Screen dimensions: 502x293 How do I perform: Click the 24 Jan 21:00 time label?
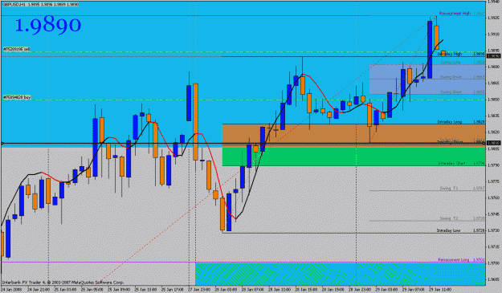(x=39, y=290)
